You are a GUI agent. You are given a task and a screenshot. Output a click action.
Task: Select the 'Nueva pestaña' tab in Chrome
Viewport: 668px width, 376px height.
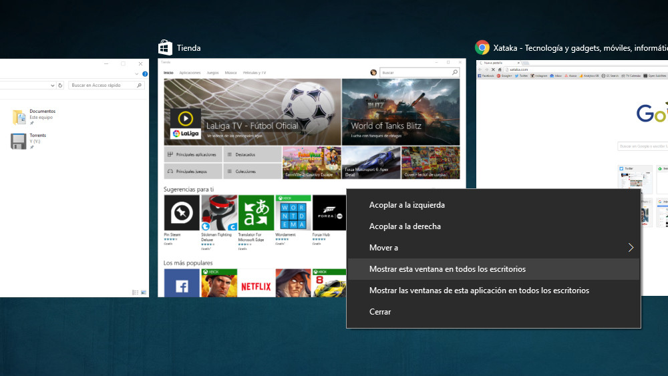tap(499, 63)
